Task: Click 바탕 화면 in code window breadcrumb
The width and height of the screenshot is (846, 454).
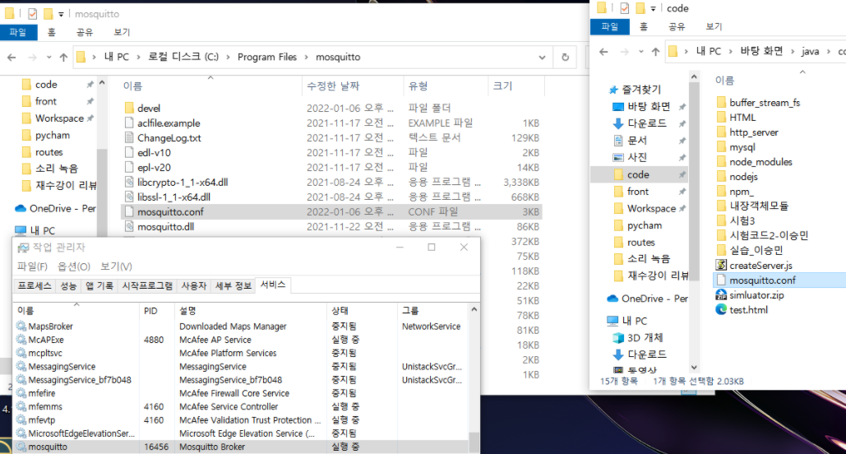Action: pos(761,51)
